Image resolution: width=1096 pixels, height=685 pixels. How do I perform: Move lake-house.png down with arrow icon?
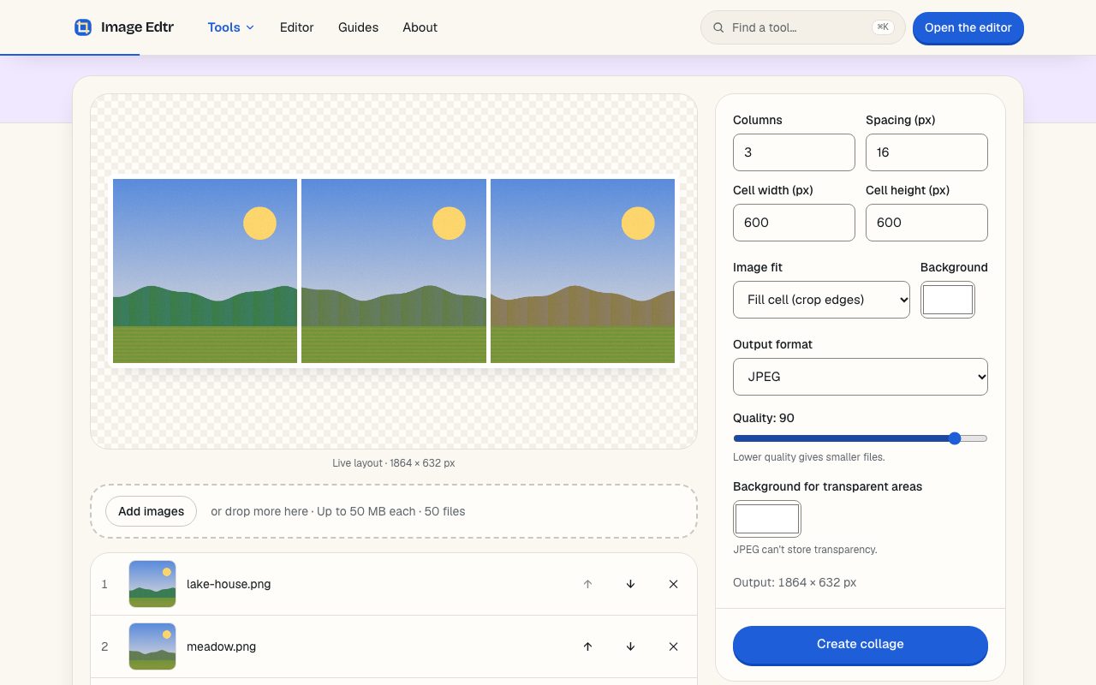(x=630, y=584)
